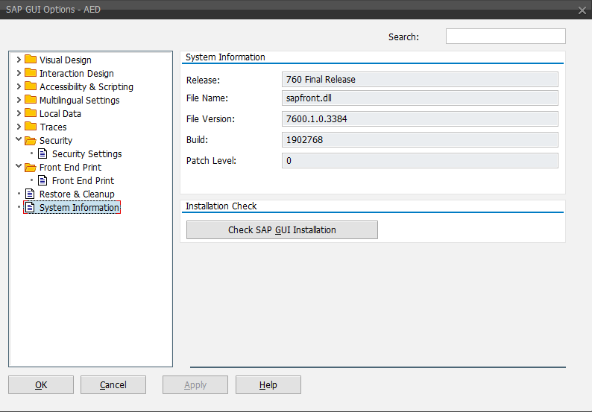
Task: Select the Front End Print folder label
Action: (70, 167)
